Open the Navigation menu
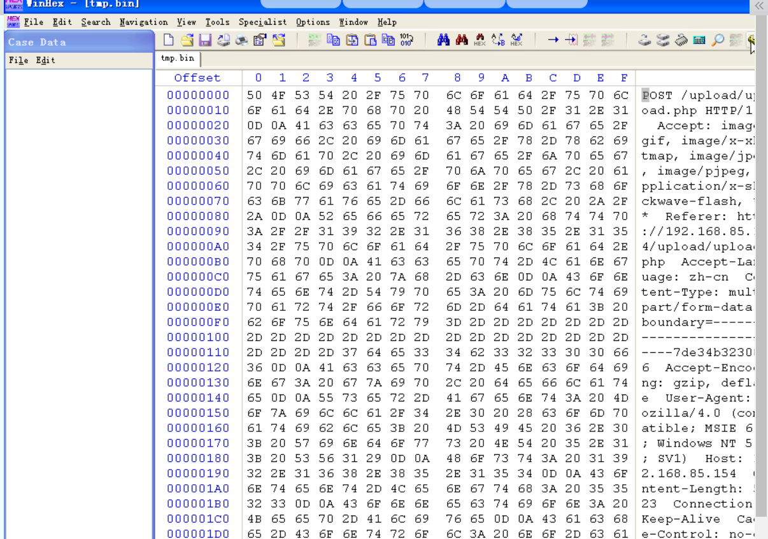Viewport: 768px width, 539px height. (144, 22)
